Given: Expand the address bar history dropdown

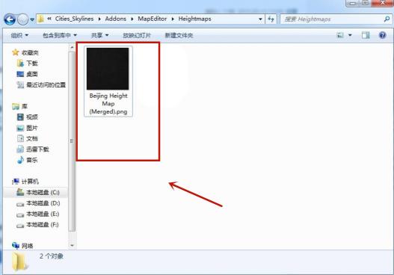Looking at the screenshot, I should tap(260, 19).
